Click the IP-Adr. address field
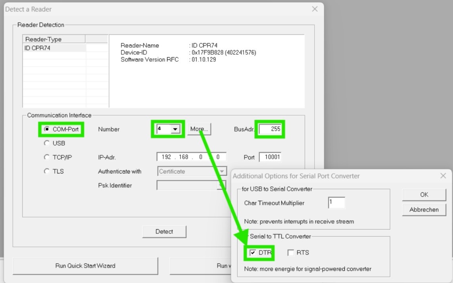 pyautogui.click(x=191, y=157)
